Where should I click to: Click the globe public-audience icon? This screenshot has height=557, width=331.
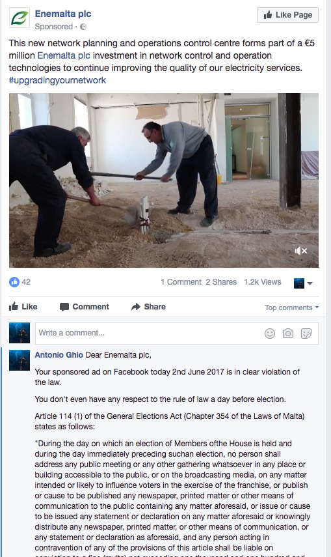[x=83, y=27]
